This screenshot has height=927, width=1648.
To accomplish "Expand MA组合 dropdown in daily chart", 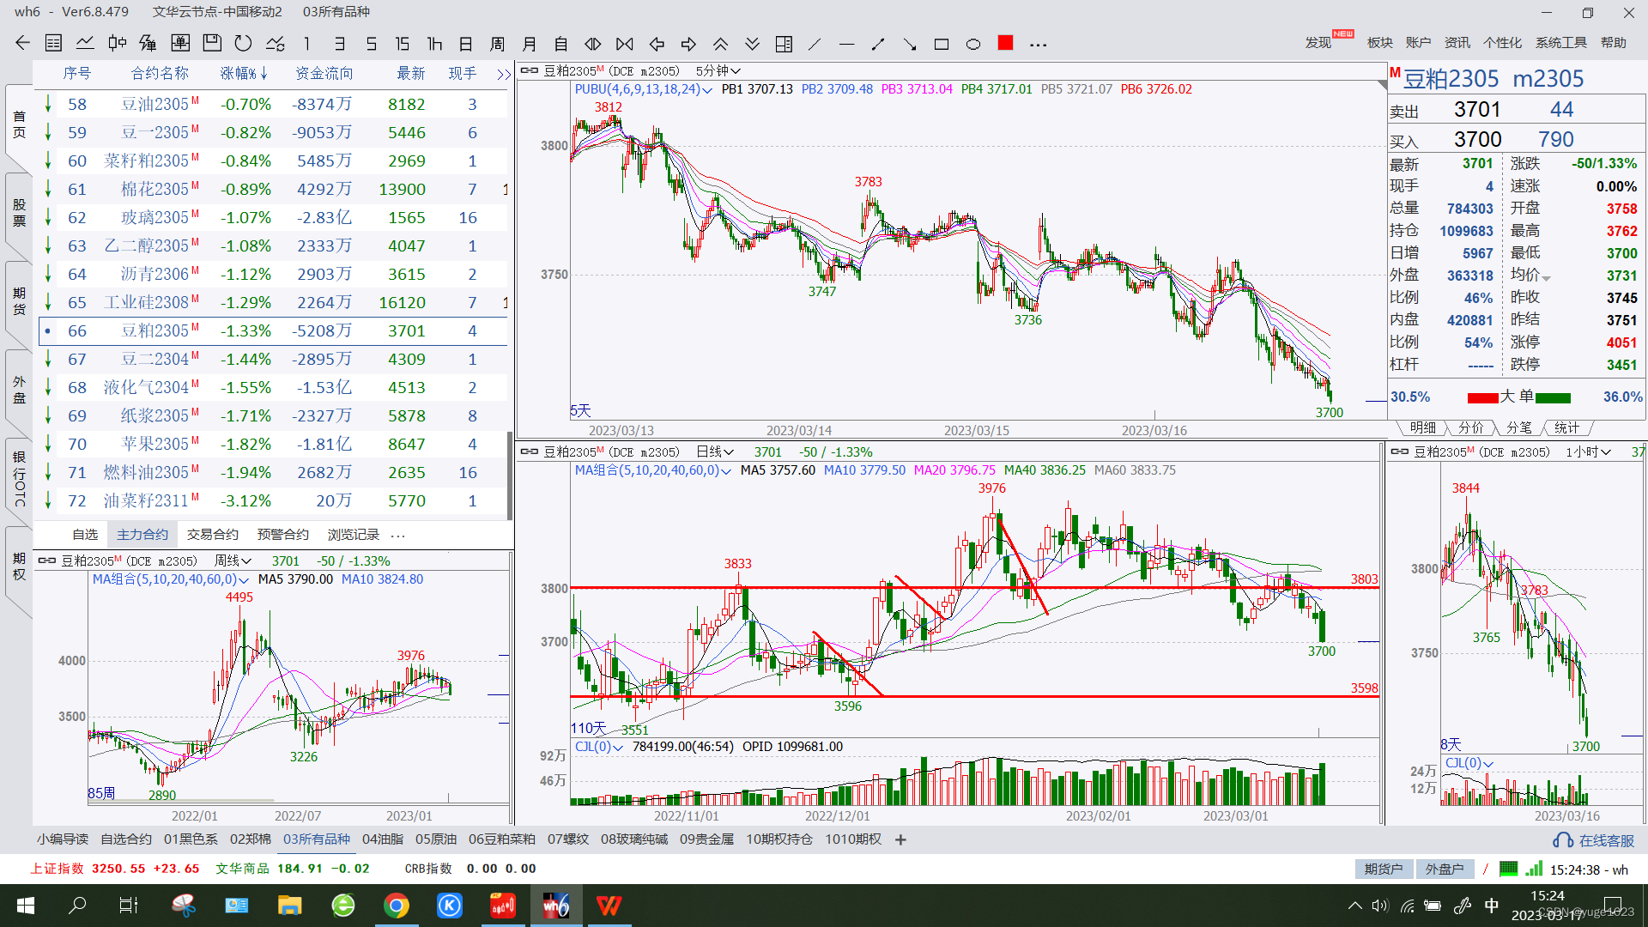I will 726,470.
